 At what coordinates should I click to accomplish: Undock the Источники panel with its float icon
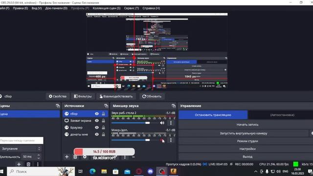106,106
